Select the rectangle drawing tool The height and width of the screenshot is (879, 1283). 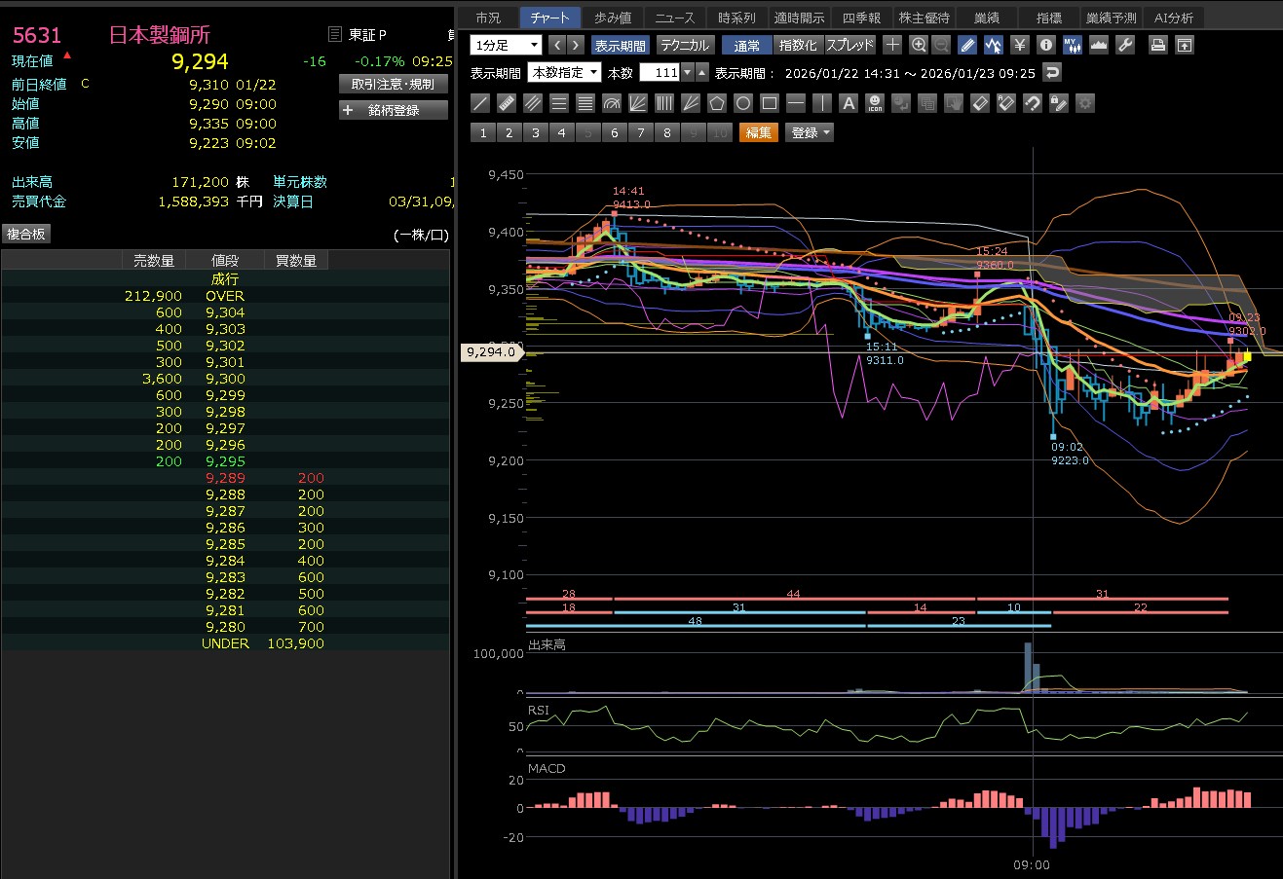[x=770, y=103]
